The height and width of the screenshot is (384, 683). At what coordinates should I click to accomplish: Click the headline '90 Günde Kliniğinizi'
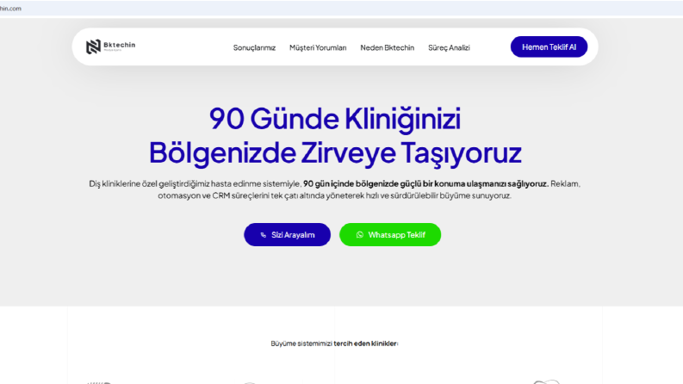(x=335, y=119)
